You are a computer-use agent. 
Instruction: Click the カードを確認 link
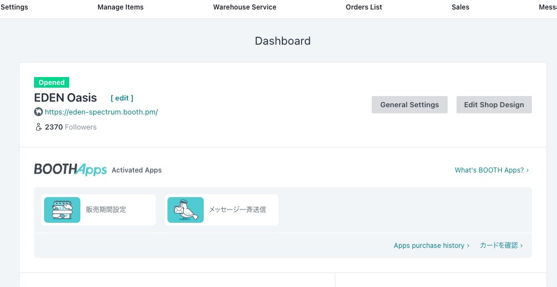pyautogui.click(x=501, y=246)
